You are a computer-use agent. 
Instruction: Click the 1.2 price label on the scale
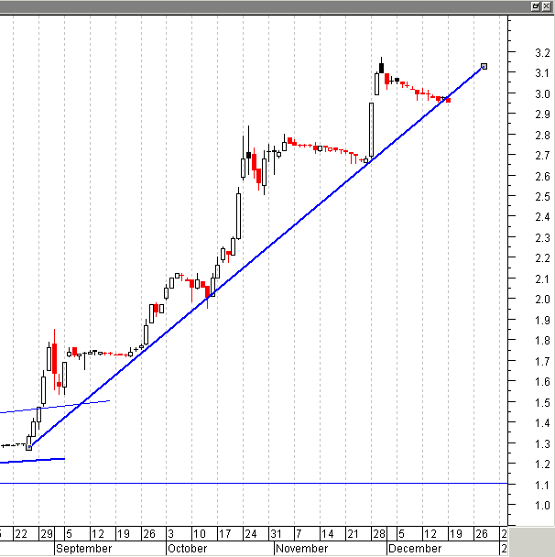542,464
